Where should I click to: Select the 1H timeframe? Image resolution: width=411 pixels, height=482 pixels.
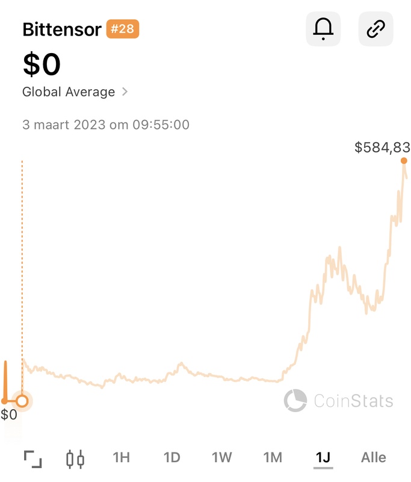coord(121,457)
